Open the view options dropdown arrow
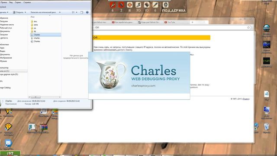 click(77, 13)
